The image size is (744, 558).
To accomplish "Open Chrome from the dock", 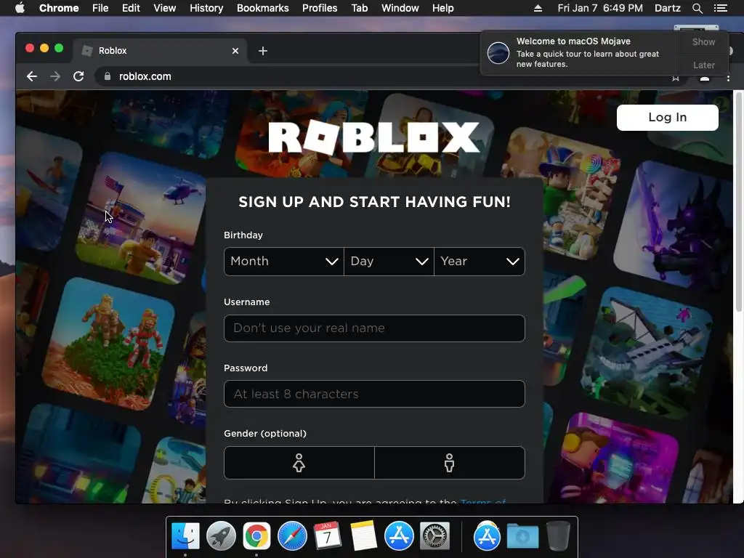I will [x=256, y=536].
